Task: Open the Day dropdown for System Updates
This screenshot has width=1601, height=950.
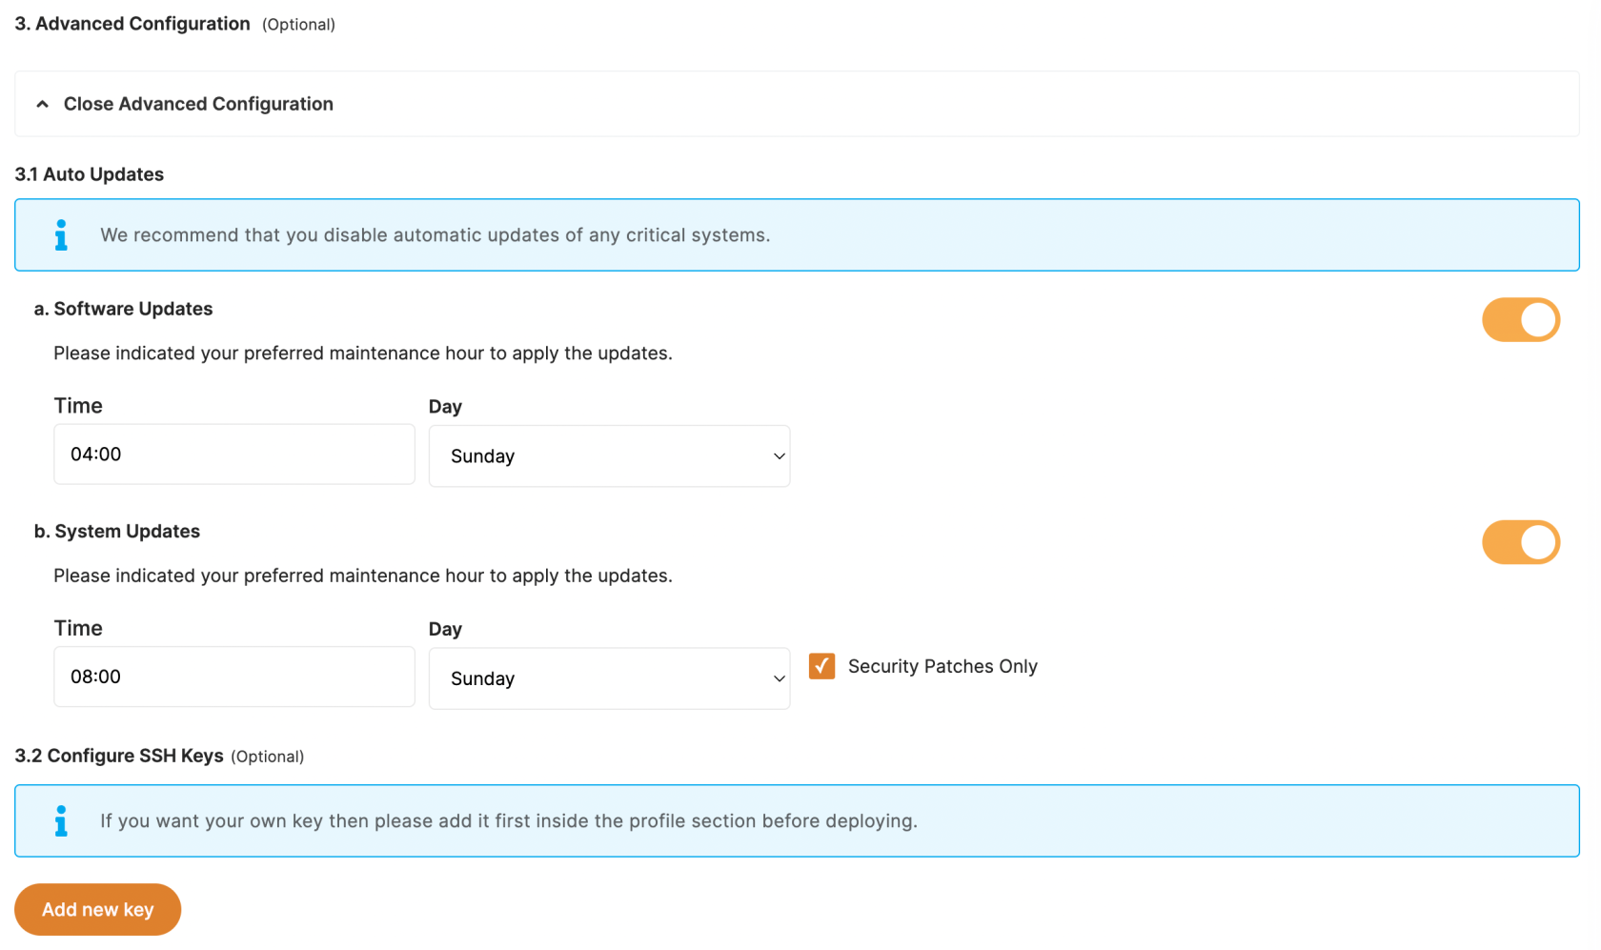Action: (609, 678)
